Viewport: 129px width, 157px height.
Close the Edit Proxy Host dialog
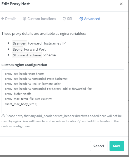[121, 4]
